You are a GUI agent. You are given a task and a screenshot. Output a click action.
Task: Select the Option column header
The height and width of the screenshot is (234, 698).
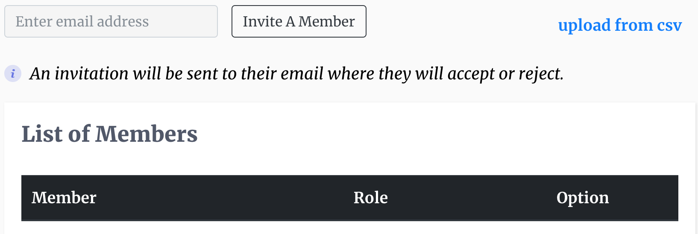pos(583,198)
